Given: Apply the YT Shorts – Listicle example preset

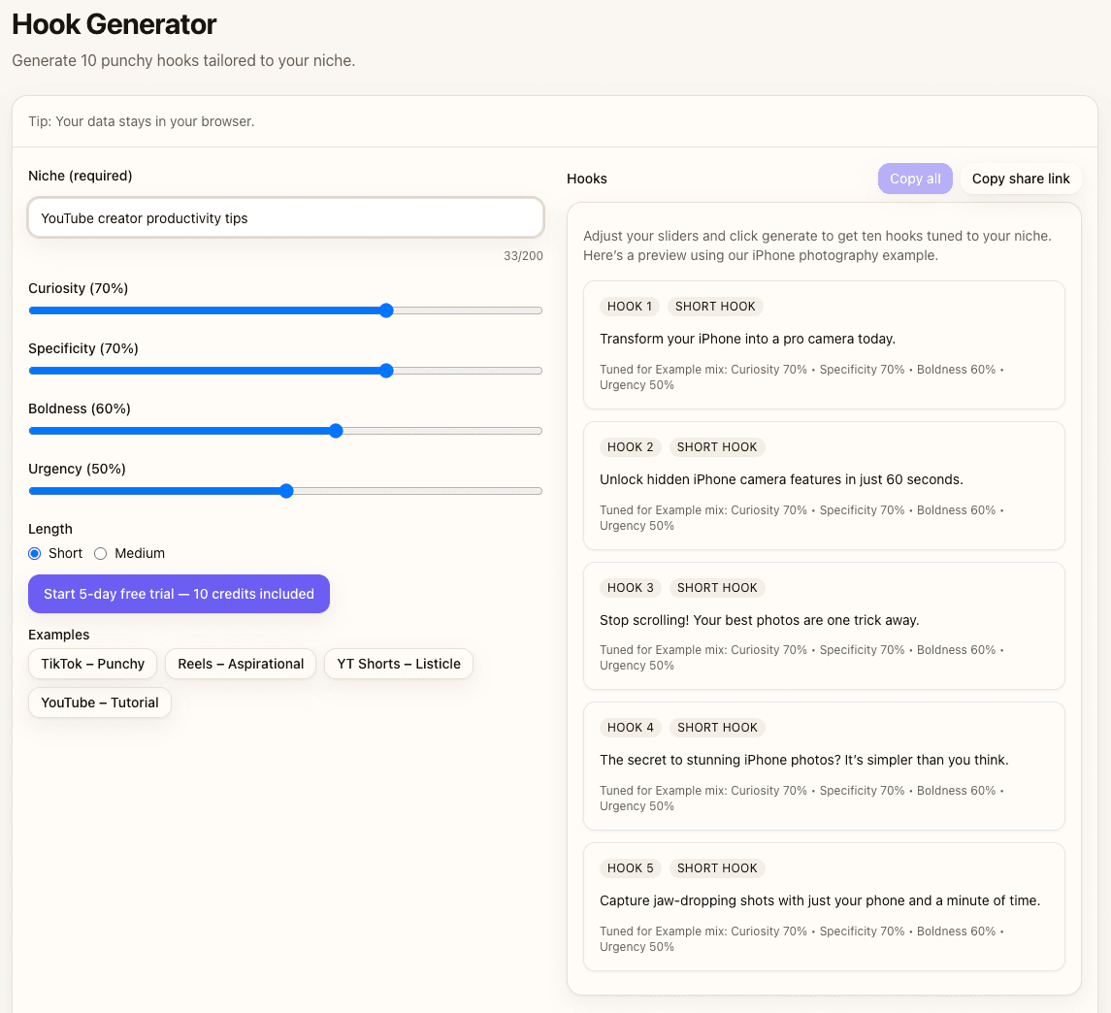Looking at the screenshot, I should click(398, 664).
